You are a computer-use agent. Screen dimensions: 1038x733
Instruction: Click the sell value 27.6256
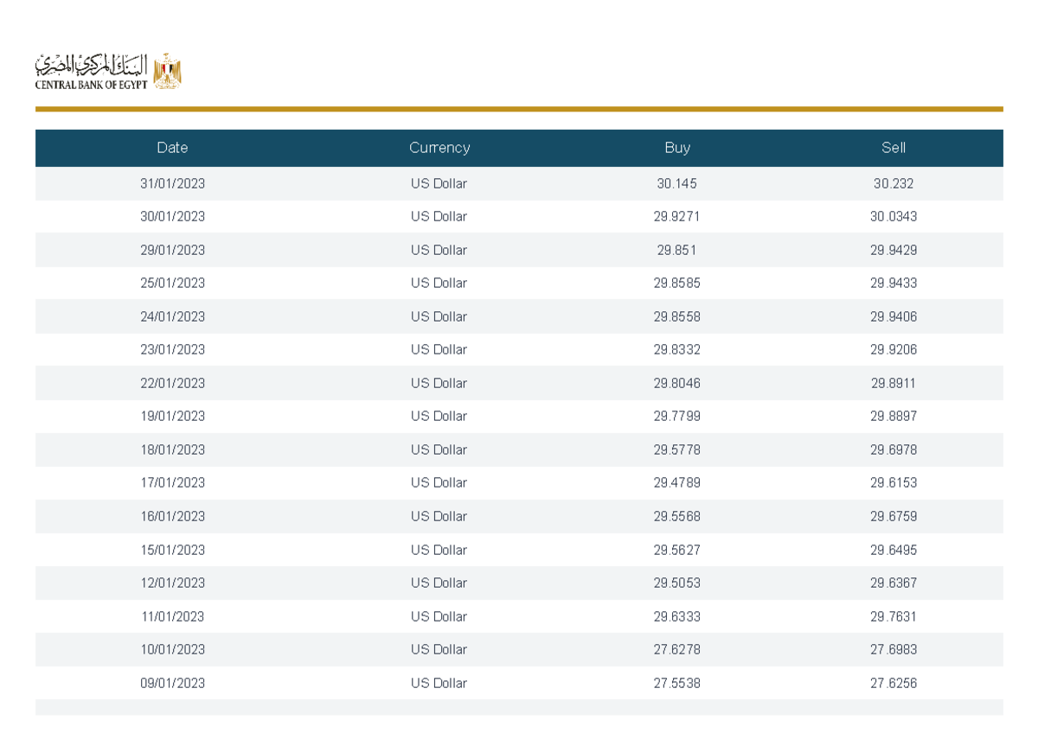(894, 684)
